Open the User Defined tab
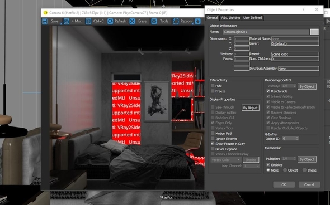Screen dimensions: 330x205 point(253,18)
